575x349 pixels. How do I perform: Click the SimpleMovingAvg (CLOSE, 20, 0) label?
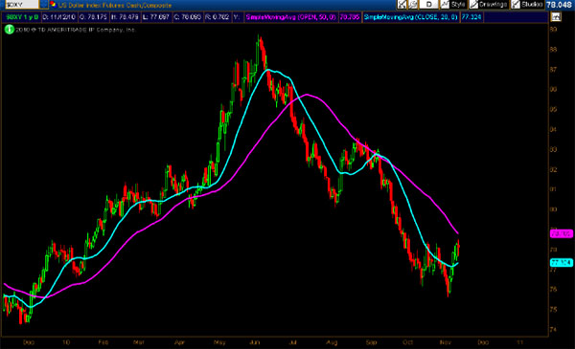[x=411, y=17]
